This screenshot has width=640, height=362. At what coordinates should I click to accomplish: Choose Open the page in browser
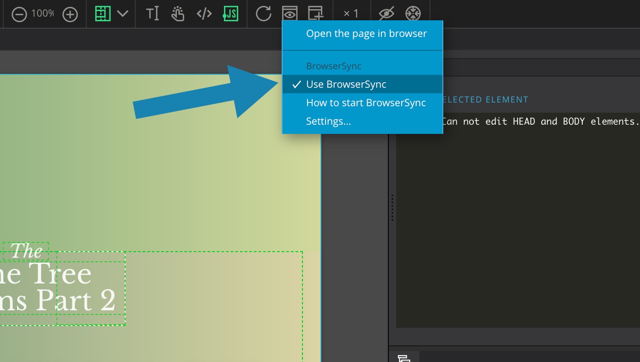[362, 34]
